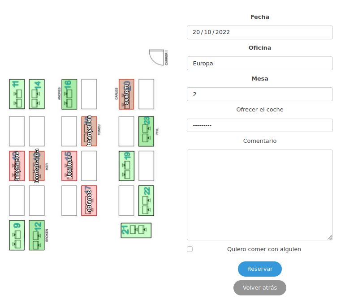345x299 pixels.
Task: Pick desk 16 next to ANDRES label
Action: (x=69, y=94)
